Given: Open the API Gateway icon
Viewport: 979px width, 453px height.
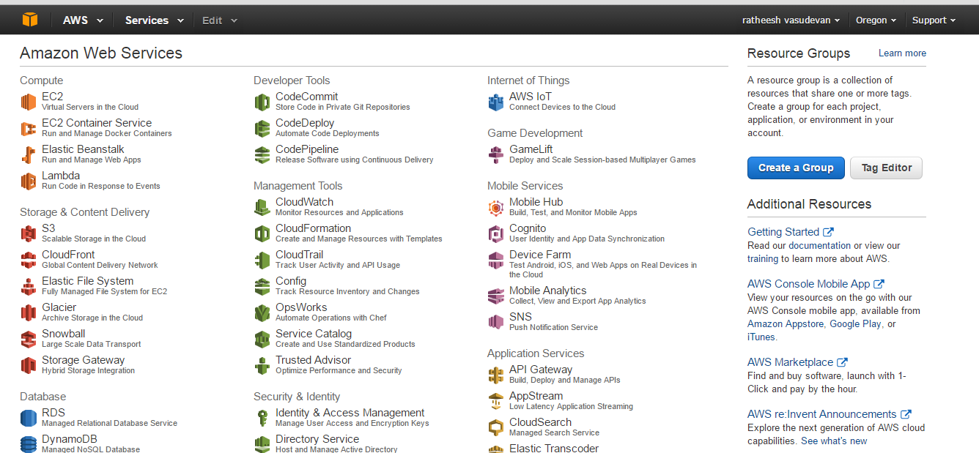Looking at the screenshot, I should [496, 375].
